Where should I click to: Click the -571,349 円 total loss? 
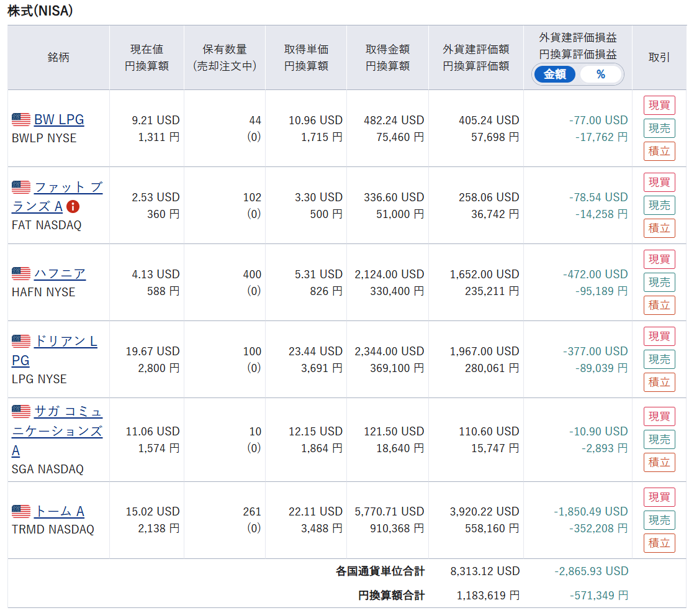(x=599, y=596)
